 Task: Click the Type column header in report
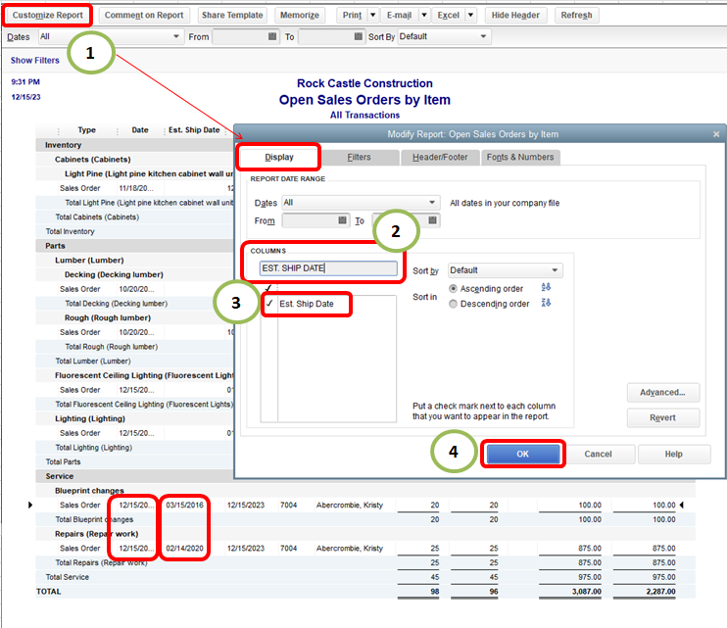[86, 129]
